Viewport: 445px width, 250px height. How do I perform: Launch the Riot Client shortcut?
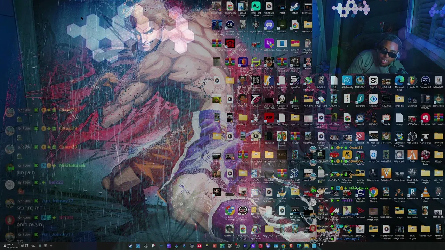click(x=425, y=120)
